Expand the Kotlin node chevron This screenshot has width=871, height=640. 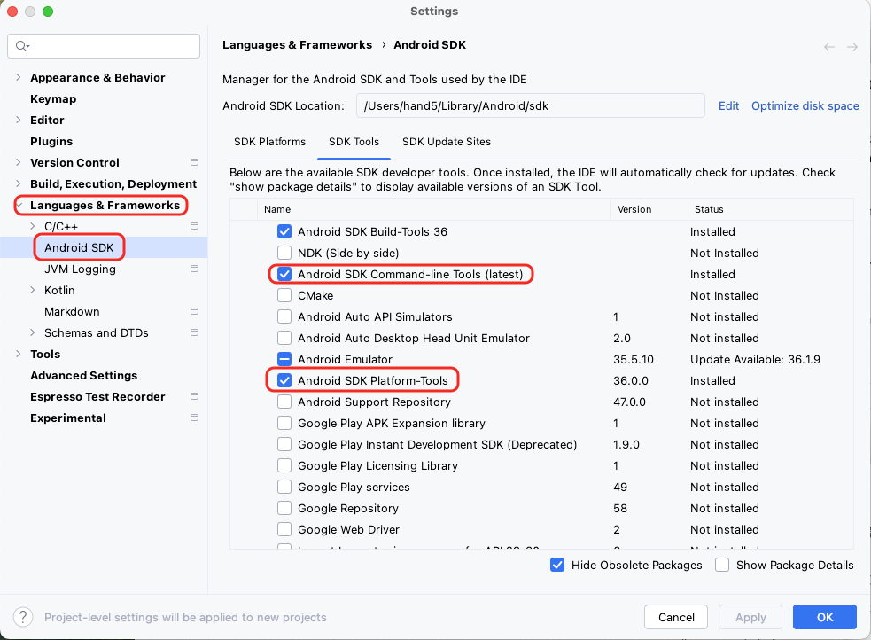[x=33, y=290]
